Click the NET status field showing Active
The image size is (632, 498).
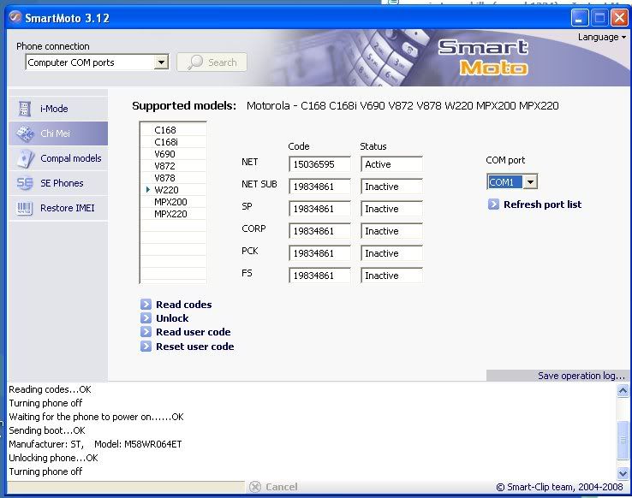[x=391, y=164]
